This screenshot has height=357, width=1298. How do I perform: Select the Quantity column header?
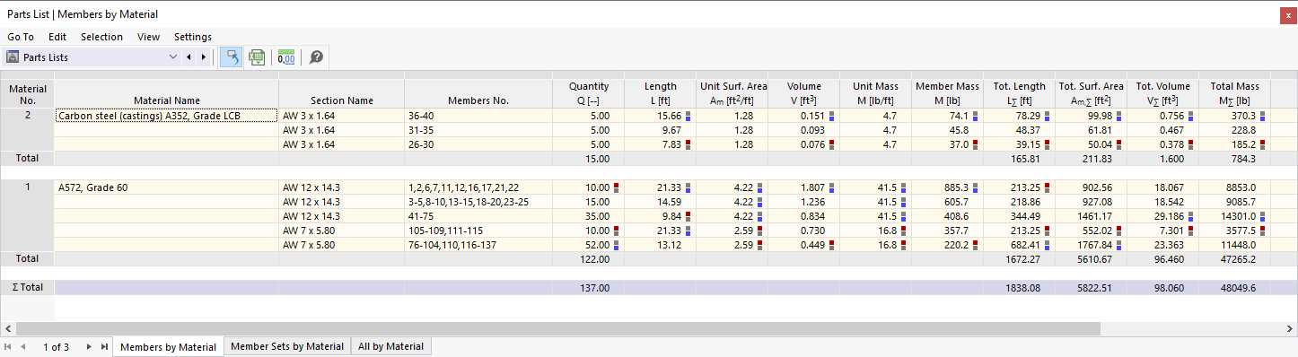click(589, 93)
